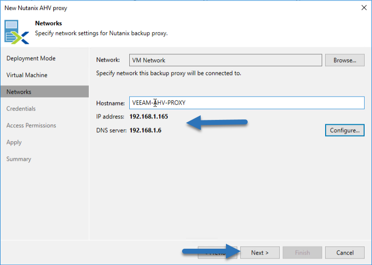Screen dimensions: 372x265
Task: Click the Hostname label
Action: pyautogui.click(x=111, y=103)
